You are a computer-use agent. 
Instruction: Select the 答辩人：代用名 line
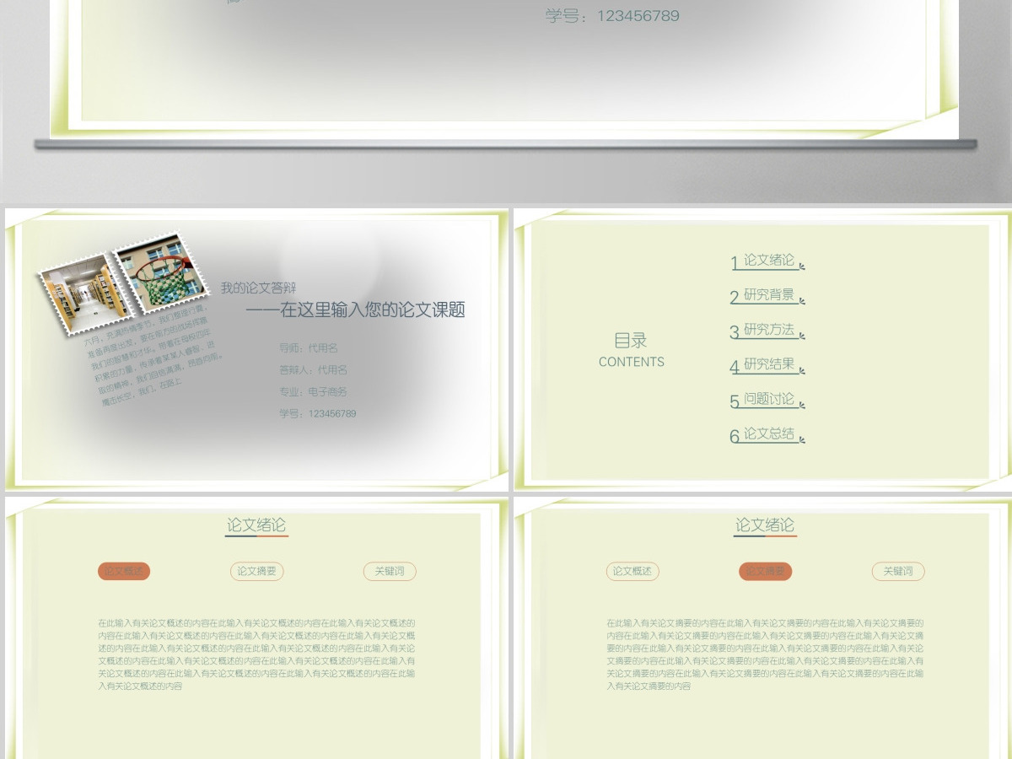(x=314, y=370)
